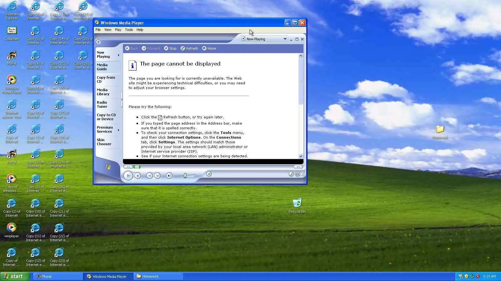Viewport: 501px width, 281px height.
Task: Open the Play menu
Action: click(118, 30)
